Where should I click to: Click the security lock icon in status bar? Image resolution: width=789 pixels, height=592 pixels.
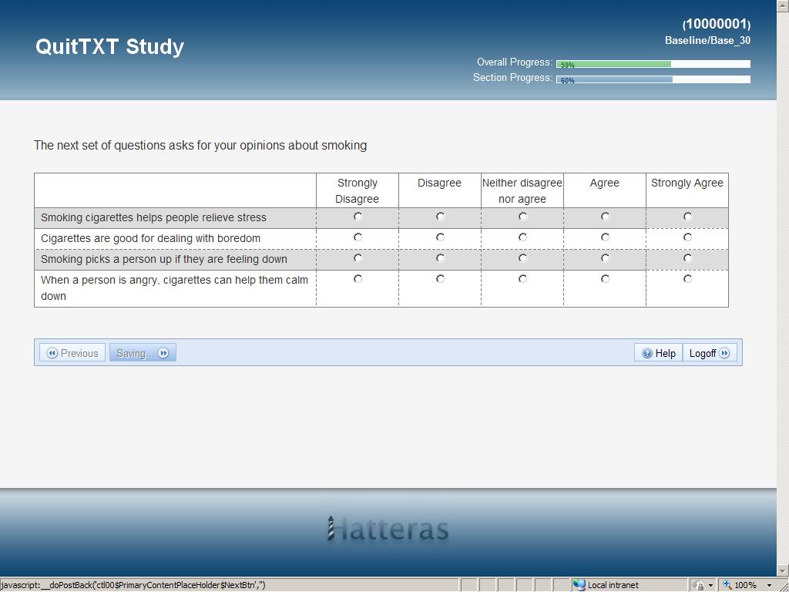[x=698, y=585]
